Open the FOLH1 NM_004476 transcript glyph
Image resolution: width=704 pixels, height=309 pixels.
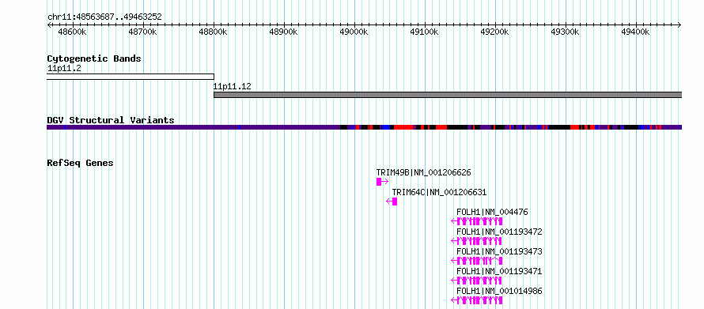pyautogui.click(x=477, y=221)
